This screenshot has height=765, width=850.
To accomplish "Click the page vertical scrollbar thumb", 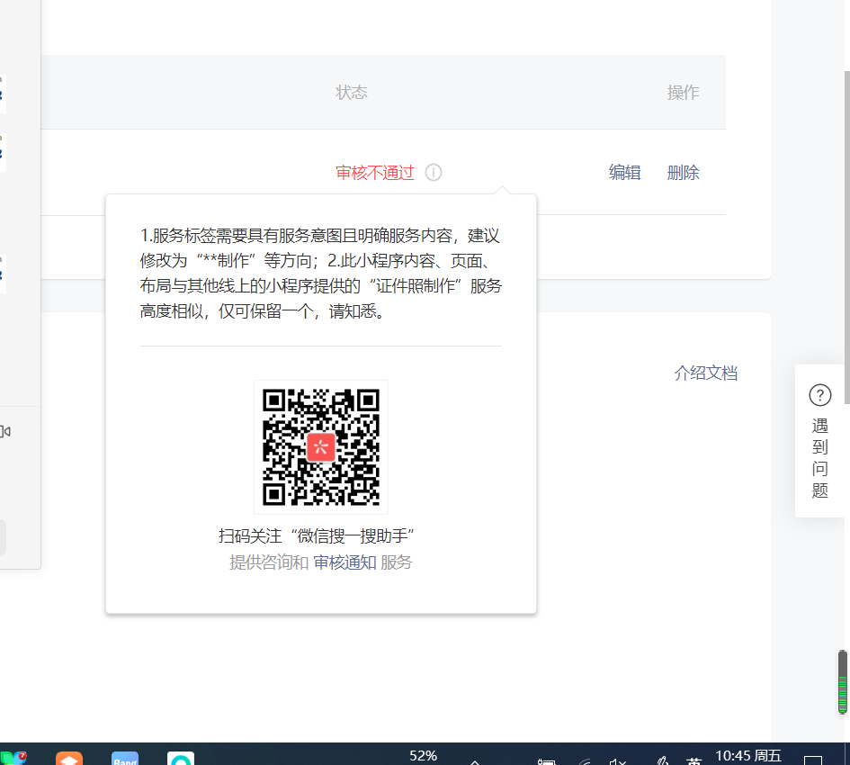I will coord(846,237).
